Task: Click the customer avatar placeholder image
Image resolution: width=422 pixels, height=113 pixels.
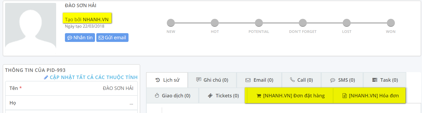Action: tap(31, 25)
